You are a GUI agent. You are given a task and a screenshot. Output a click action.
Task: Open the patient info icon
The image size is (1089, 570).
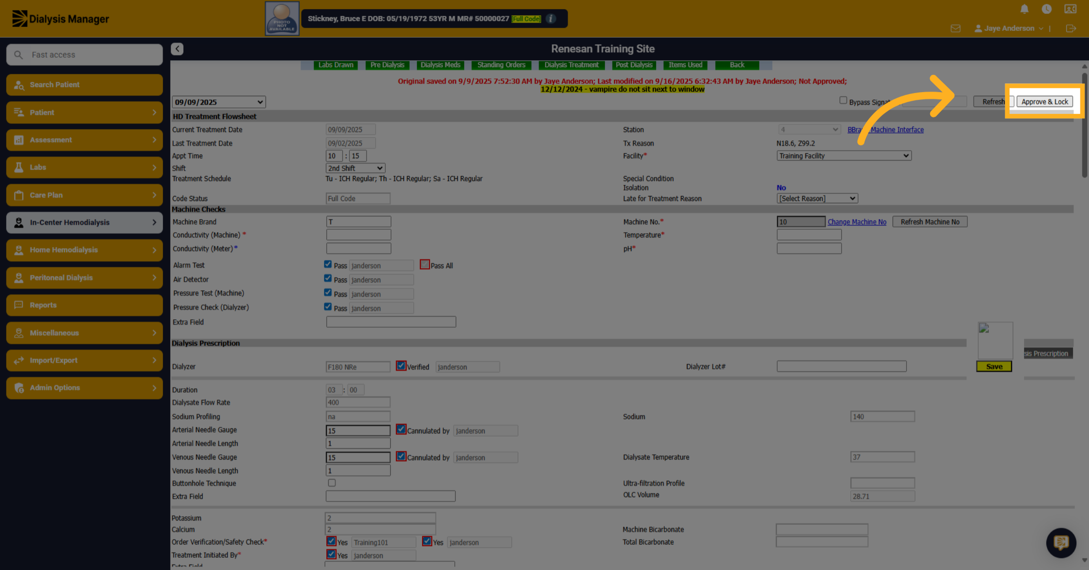(x=550, y=19)
